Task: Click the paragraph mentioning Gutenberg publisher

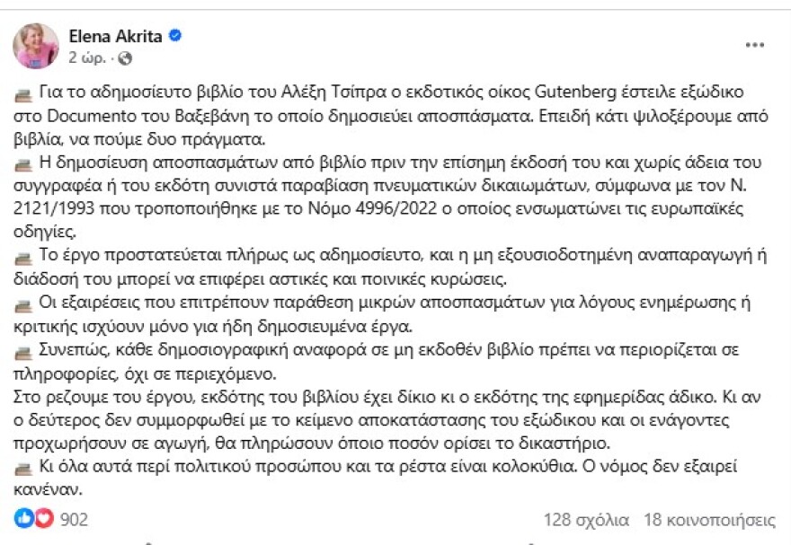Action: (395, 110)
